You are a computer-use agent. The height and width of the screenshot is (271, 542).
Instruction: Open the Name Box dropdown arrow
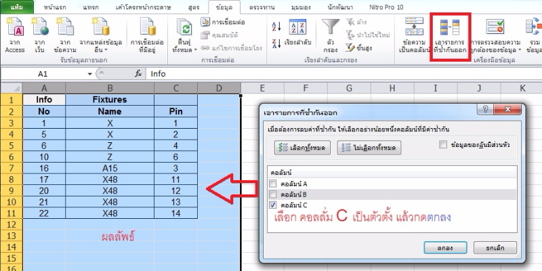(x=90, y=74)
